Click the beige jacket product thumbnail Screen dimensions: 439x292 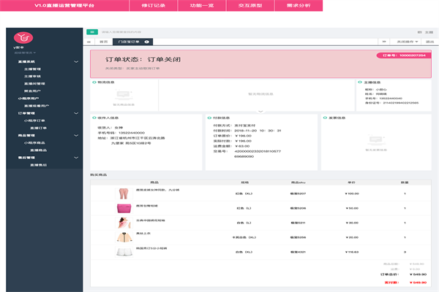tap(124, 237)
